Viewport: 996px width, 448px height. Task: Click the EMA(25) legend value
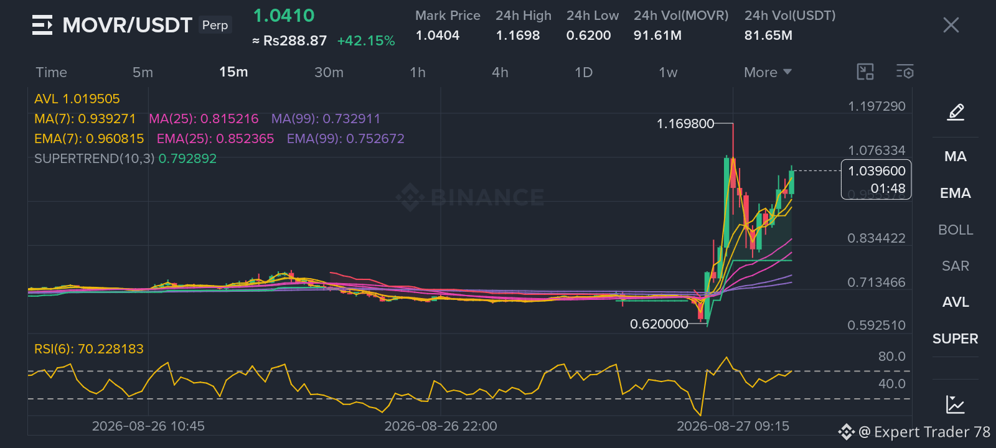click(215, 139)
